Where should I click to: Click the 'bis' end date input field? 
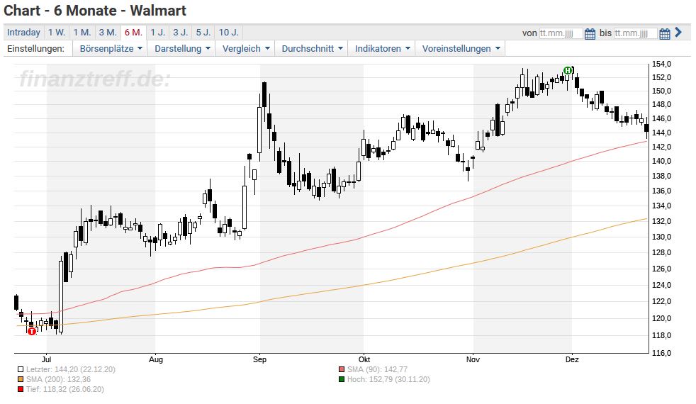click(x=635, y=33)
